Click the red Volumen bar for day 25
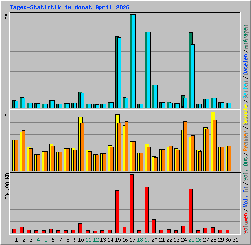The image size is (251, 245). coord(191,211)
